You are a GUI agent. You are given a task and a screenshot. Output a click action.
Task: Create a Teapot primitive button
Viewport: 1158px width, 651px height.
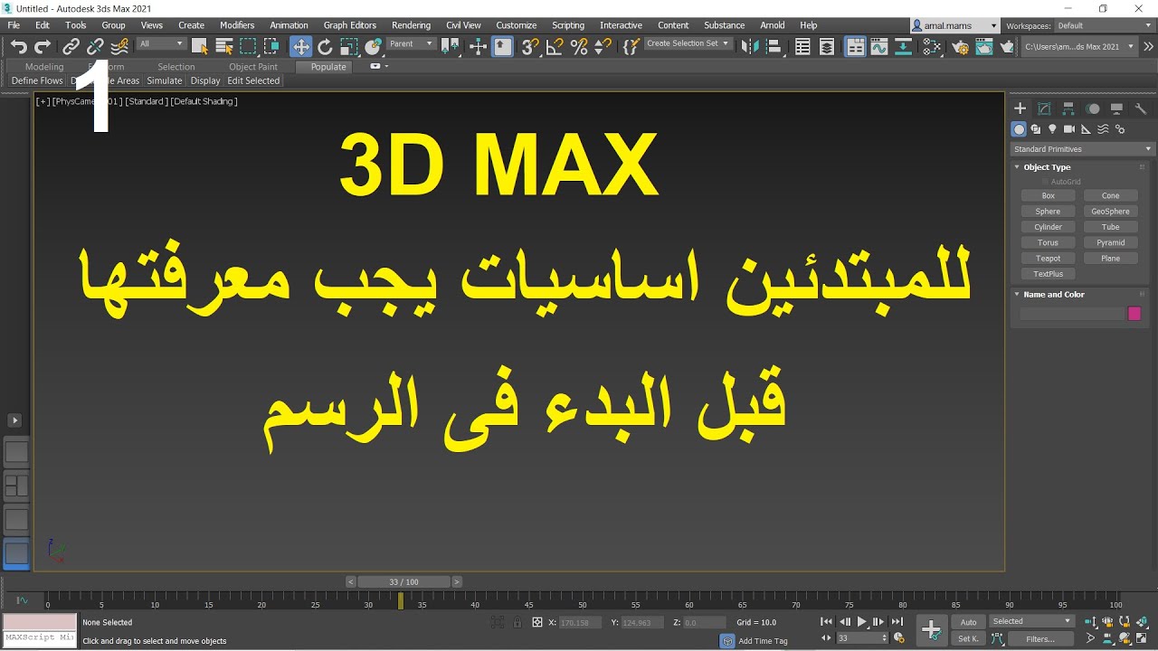[x=1049, y=259]
